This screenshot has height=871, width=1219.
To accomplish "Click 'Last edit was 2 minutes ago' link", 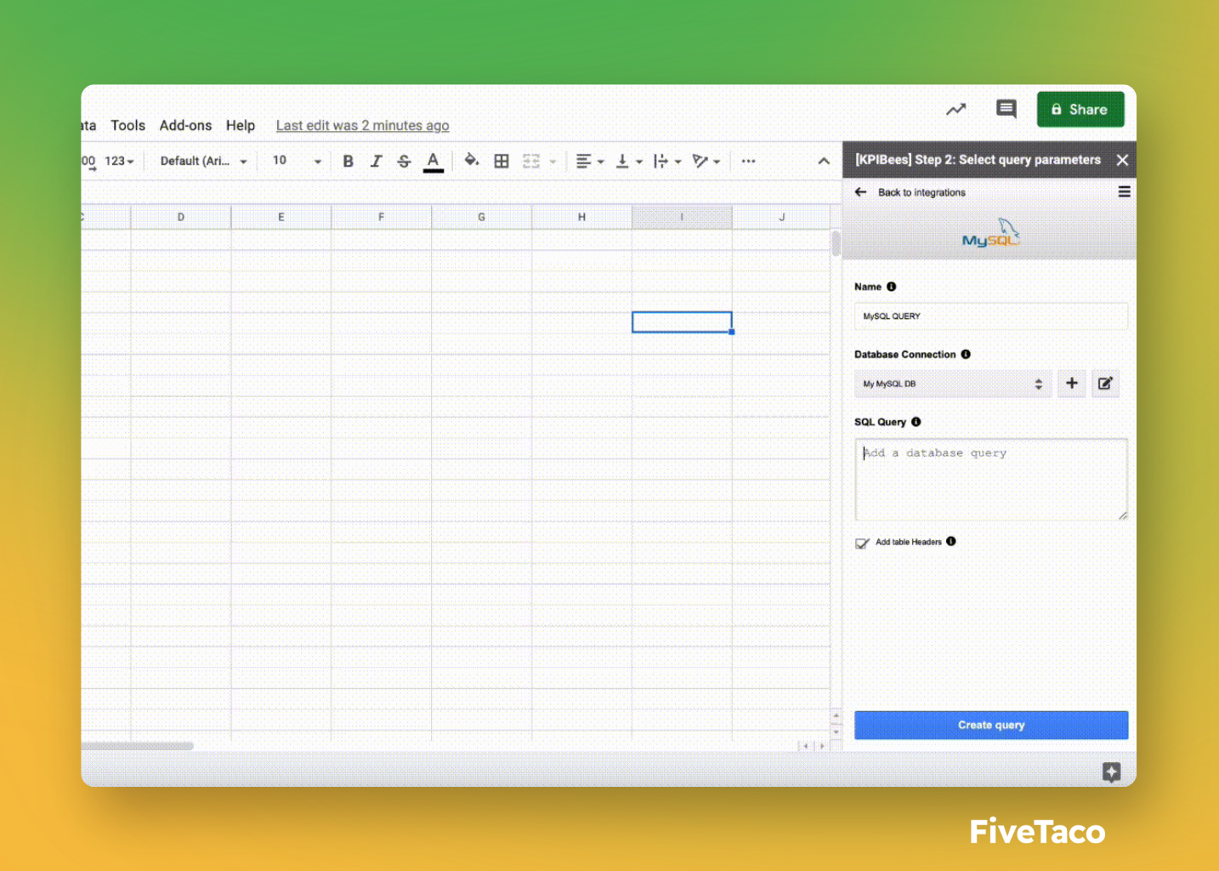I will click(x=362, y=125).
